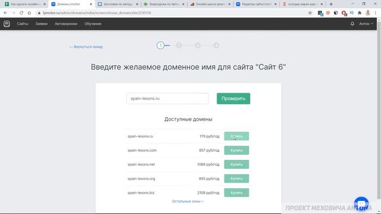Open the Сайты menu
Image resolution: width=381 pixels, height=214 pixels.
(x=23, y=24)
